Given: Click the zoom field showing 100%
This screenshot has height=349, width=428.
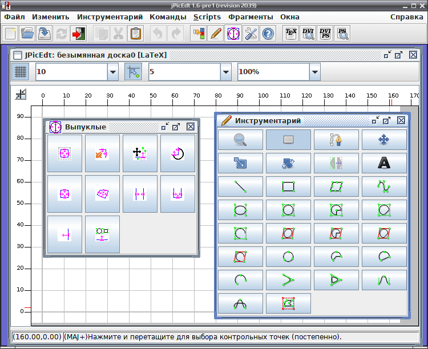Looking at the screenshot, I should [x=273, y=72].
